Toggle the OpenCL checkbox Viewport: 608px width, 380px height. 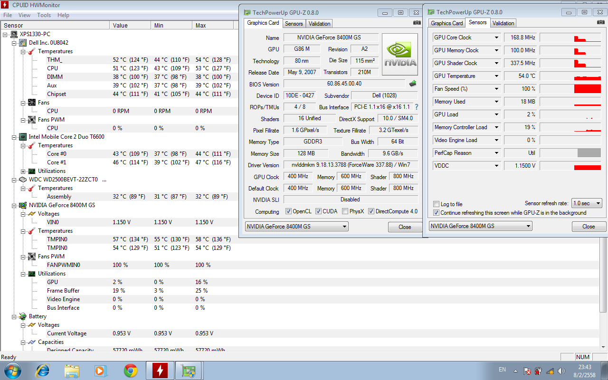click(288, 211)
